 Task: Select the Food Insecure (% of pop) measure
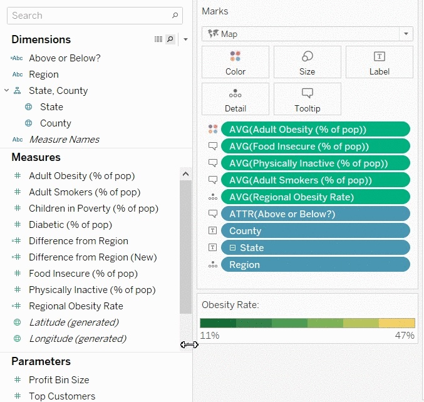tap(83, 274)
